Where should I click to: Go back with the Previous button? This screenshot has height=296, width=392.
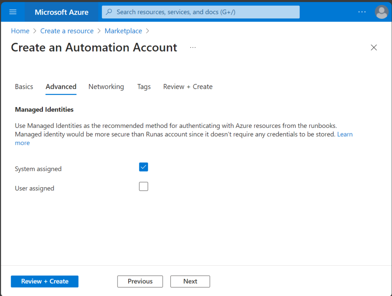[x=140, y=281]
